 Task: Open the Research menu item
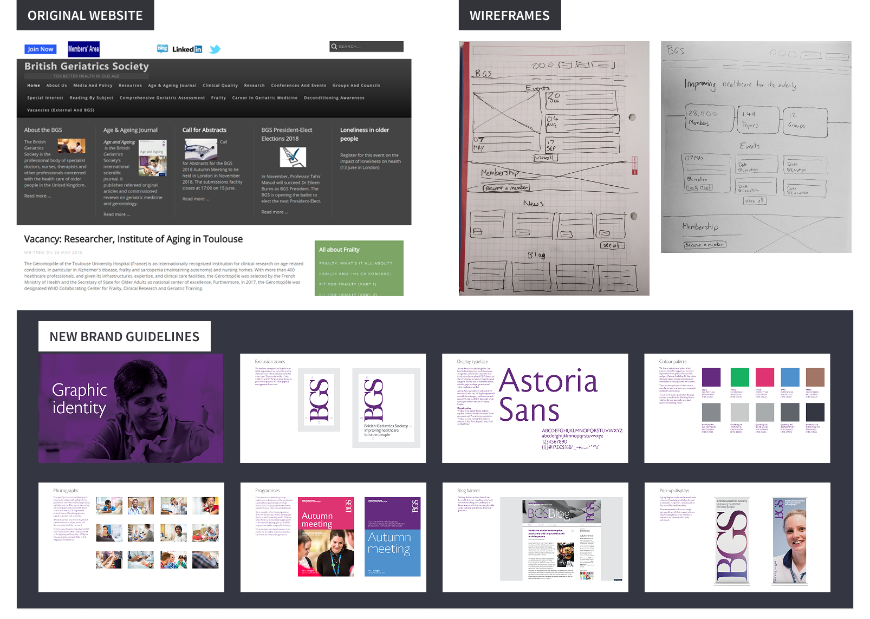[x=254, y=86]
